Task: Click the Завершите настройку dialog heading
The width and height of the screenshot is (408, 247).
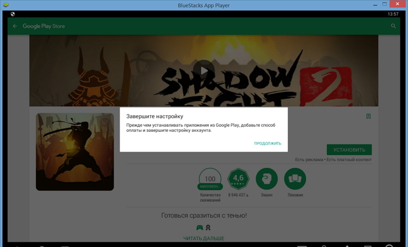Action: pos(155,116)
